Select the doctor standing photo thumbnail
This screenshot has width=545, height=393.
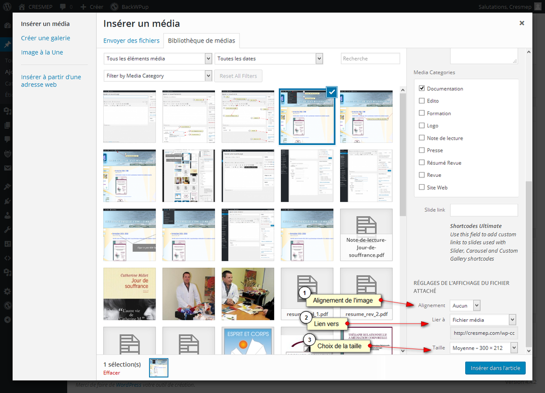189,294
